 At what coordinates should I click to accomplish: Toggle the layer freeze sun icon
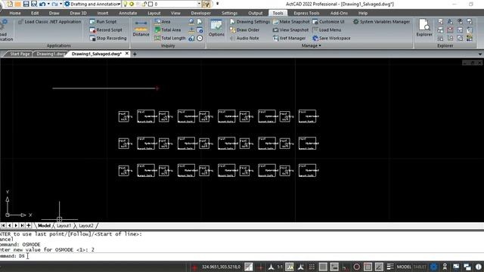pyautogui.click(x=132, y=4)
